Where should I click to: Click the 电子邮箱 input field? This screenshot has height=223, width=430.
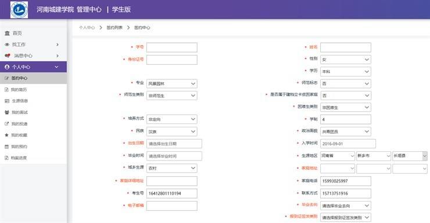[171, 206]
